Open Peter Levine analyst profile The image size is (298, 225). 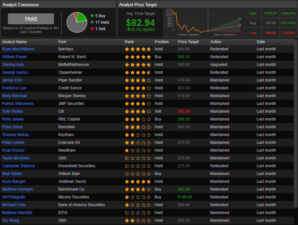(13, 142)
